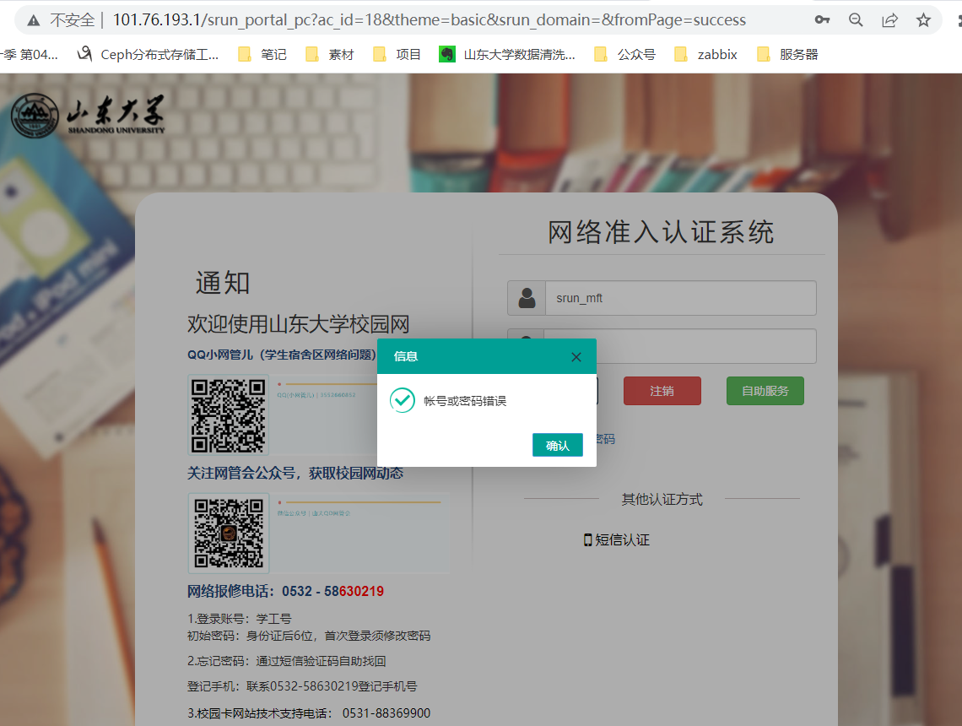Click the 欢迎使用山东大学校园网 text
This screenshot has width=962, height=726.
(298, 324)
